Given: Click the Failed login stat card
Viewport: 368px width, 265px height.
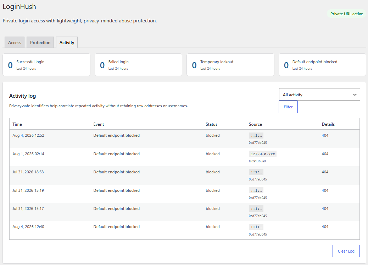Looking at the screenshot, I should [138, 65].
